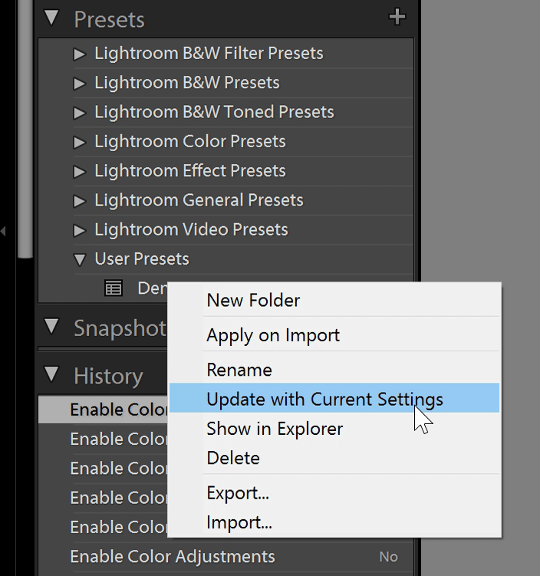
Task: Expand Lightroom Effect Presets folder
Action: (79, 172)
